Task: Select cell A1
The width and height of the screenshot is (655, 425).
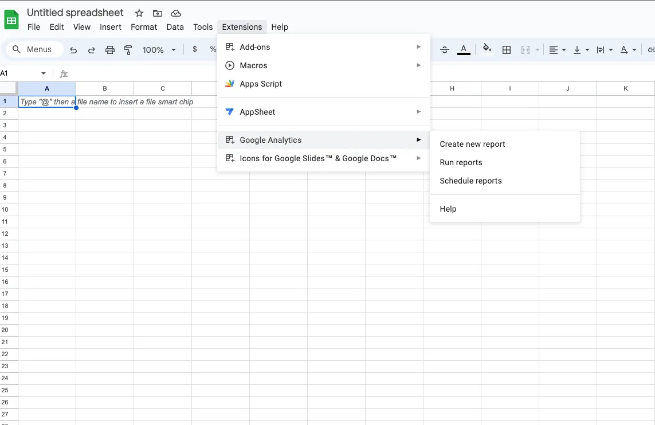Action: click(47, 102)
